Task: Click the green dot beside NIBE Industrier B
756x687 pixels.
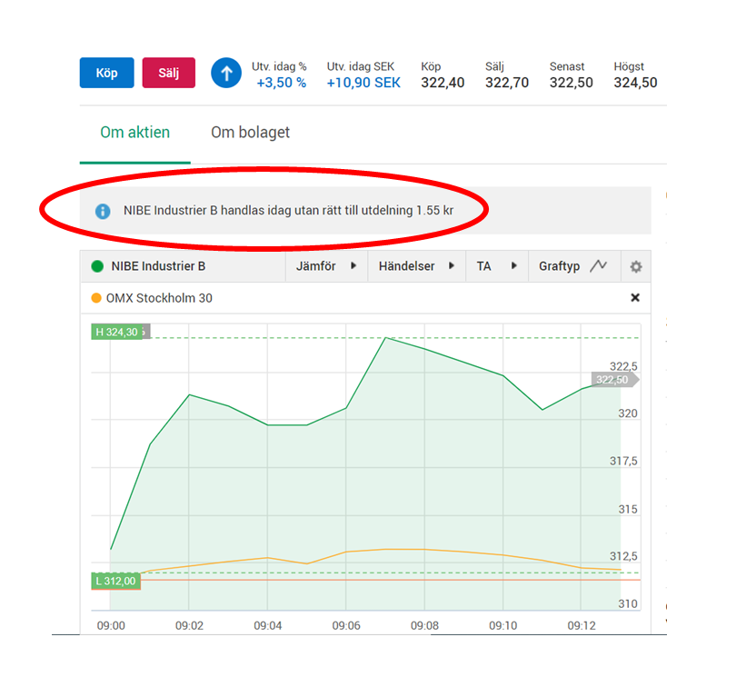Action: (x=97, y=266)
